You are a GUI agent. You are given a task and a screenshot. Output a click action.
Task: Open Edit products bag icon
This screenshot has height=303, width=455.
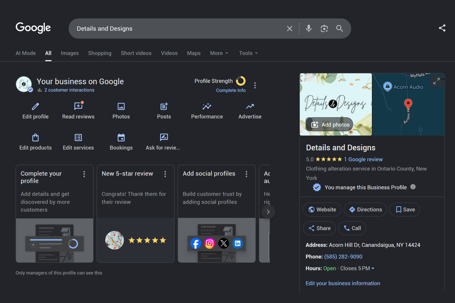coord(35,138)
